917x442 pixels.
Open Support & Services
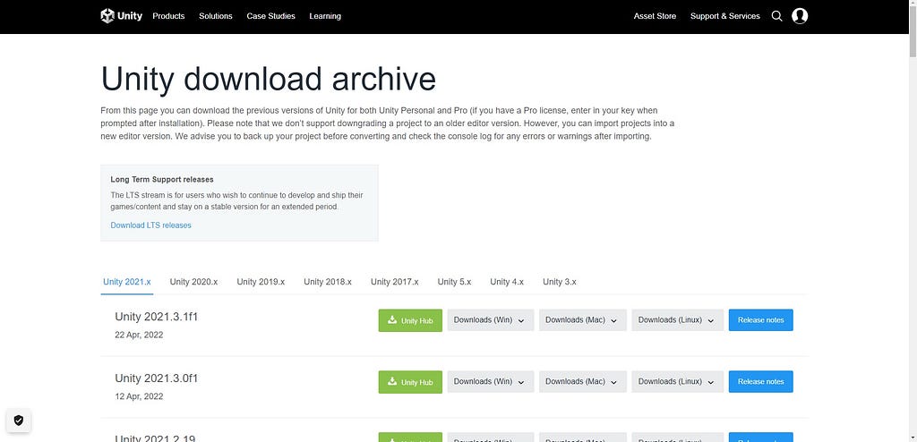pos(725,16)
